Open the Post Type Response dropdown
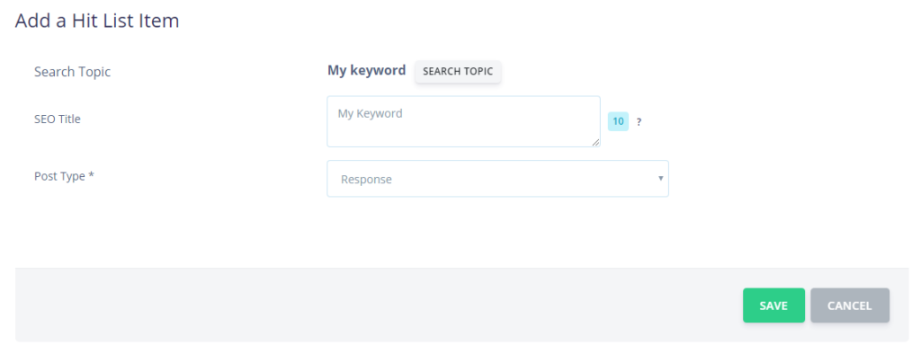Viewport: 921px width, 354px height. (497, 179)
